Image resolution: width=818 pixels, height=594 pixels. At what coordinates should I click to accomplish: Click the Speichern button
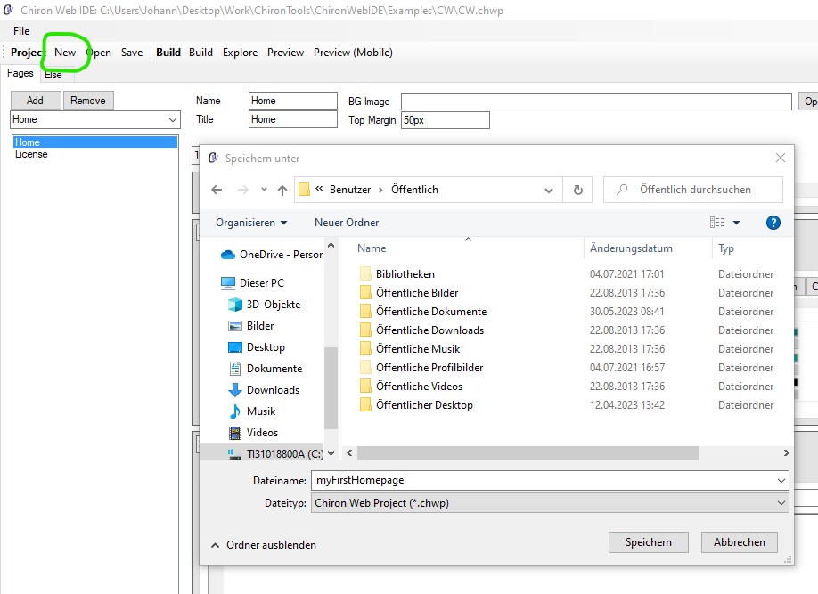[x=648, y=542]
